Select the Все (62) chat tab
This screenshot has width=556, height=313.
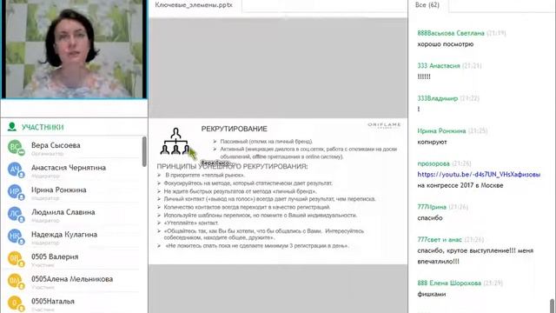tap(427, 5)
